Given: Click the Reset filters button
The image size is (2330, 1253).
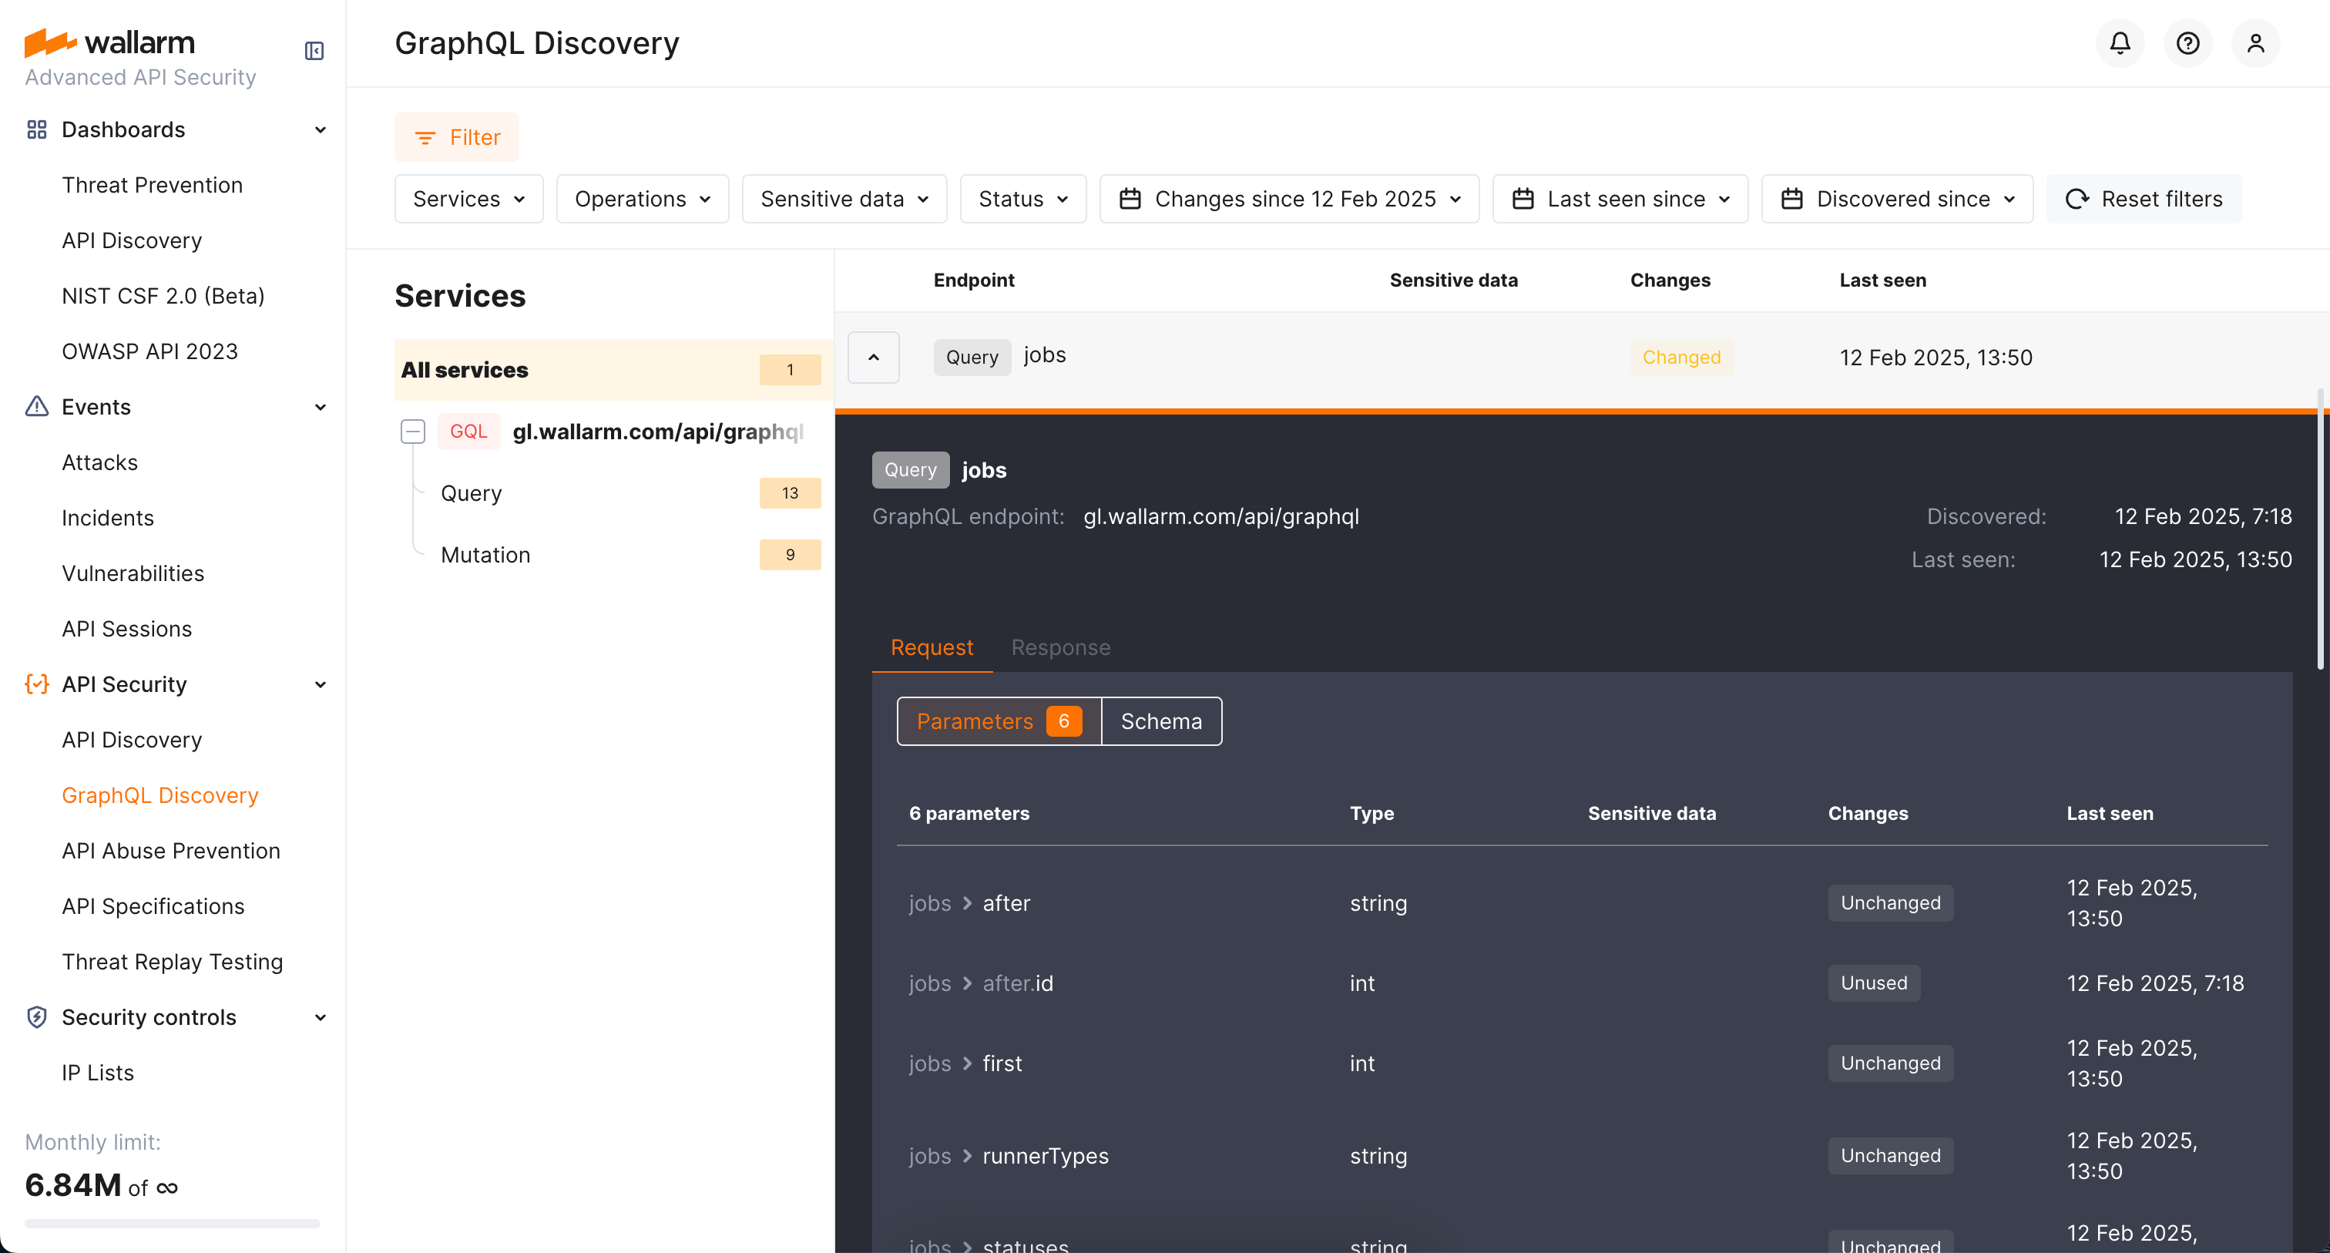Looking at the screenshot, I should (2143, 198).
